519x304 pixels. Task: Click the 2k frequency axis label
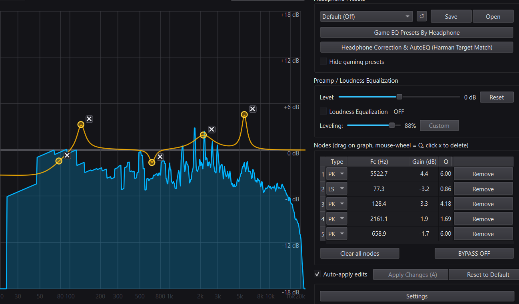[200, 296]
